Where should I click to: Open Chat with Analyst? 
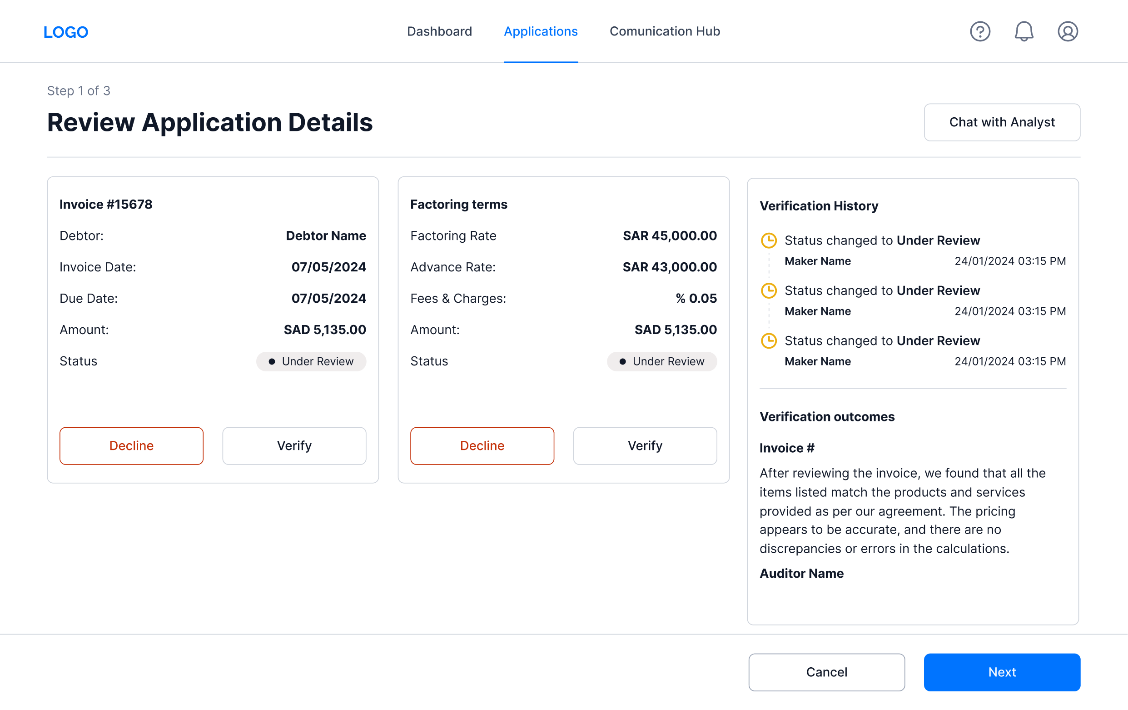pos(1002,122)
